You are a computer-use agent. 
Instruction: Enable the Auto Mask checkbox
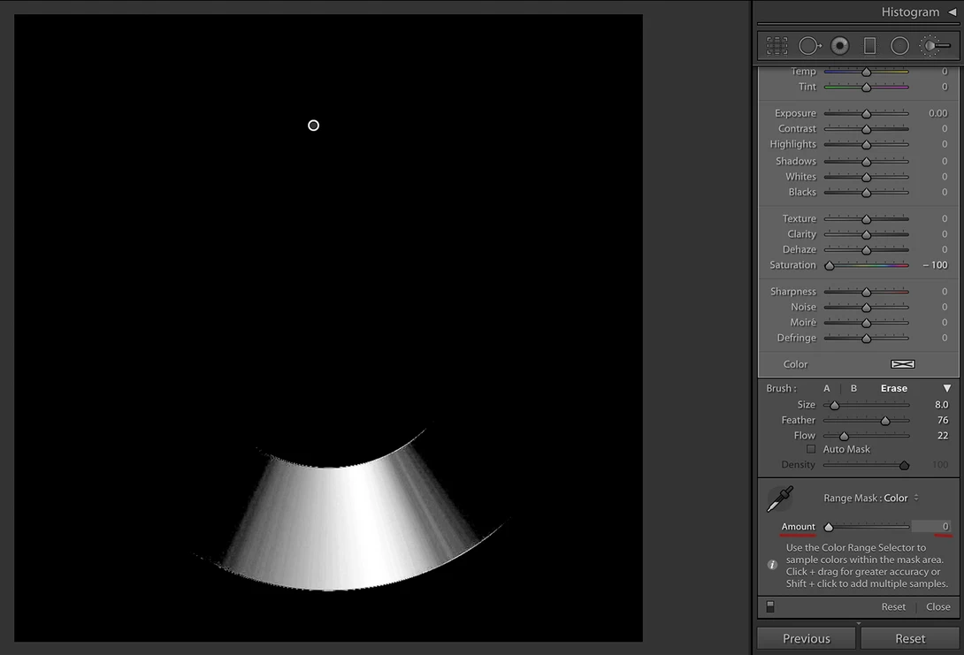[x=811, y=449]
